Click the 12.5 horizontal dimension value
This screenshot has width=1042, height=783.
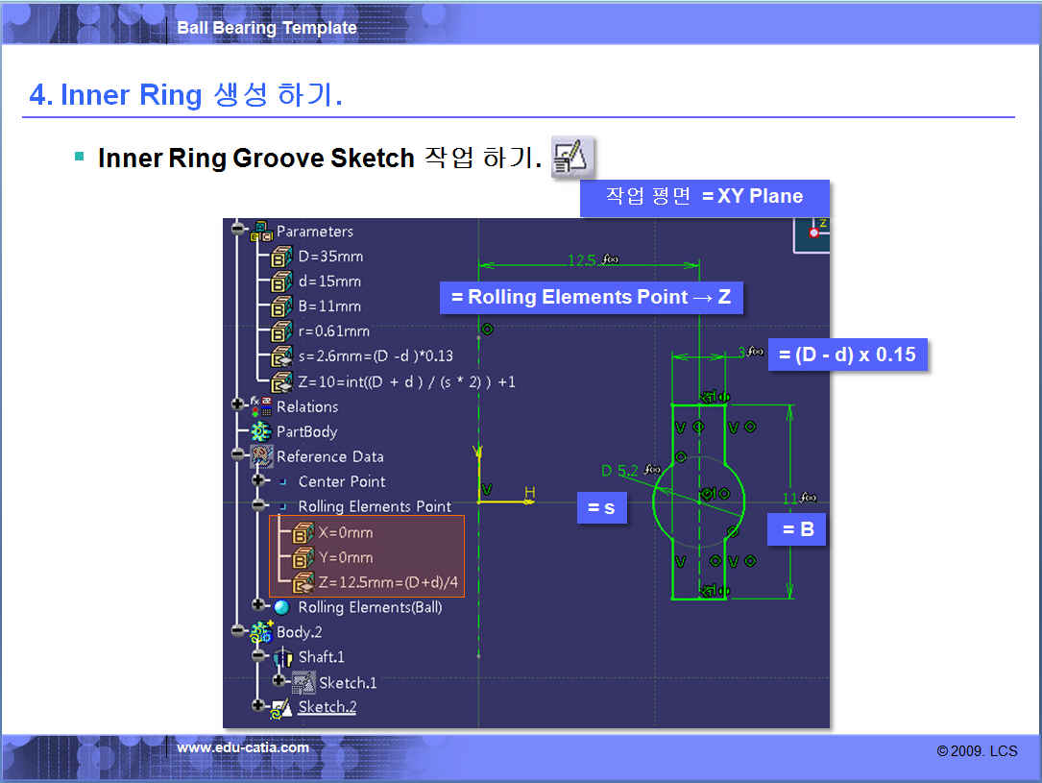[582, 260]
